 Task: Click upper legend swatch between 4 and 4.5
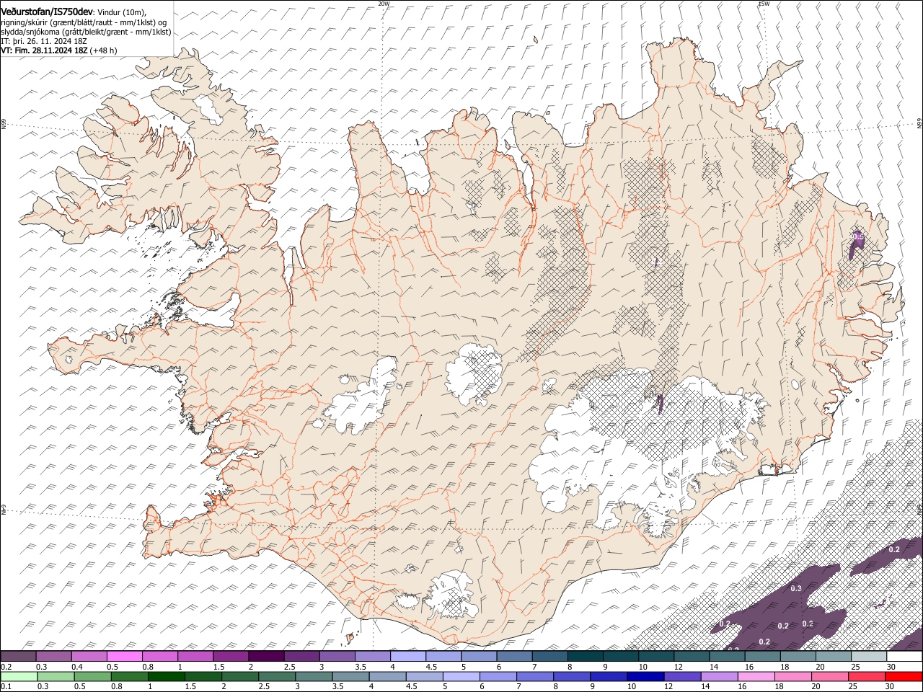click(x=409, y=657)
